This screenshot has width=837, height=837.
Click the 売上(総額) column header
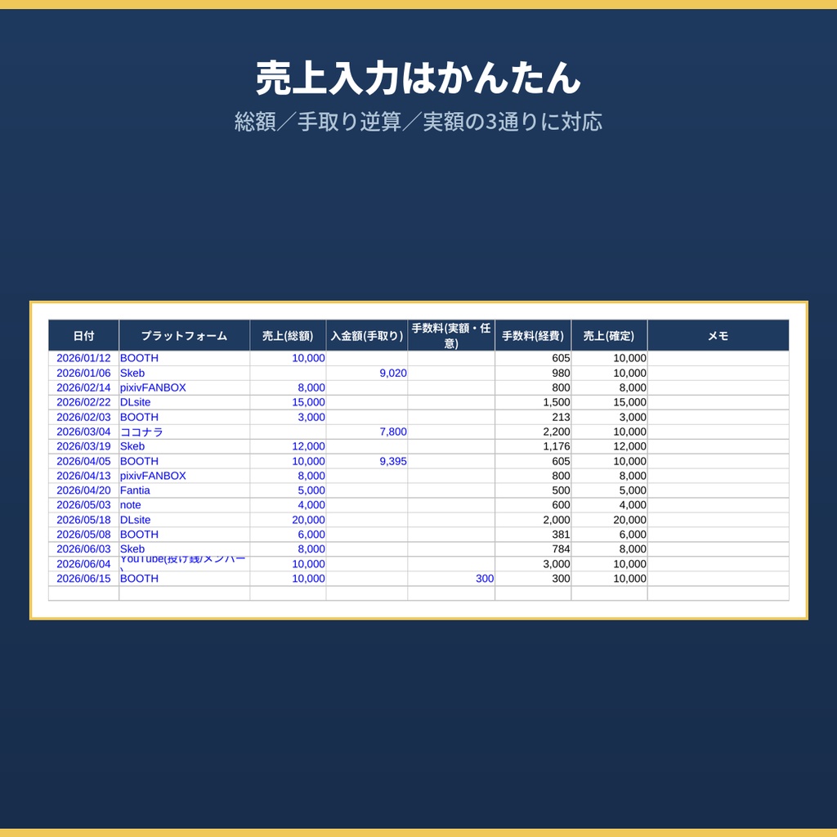[x=288, y=336]
